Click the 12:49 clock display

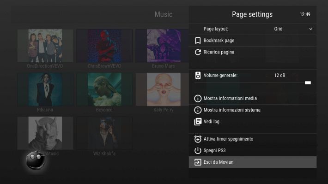click(x=305, y=14)
